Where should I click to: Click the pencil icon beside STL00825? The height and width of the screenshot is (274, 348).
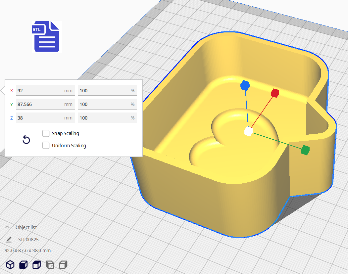[x=9, y=240]
